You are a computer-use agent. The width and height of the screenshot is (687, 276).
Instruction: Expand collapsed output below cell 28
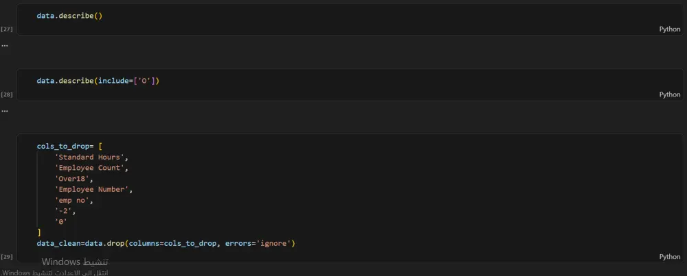(4, 110)
